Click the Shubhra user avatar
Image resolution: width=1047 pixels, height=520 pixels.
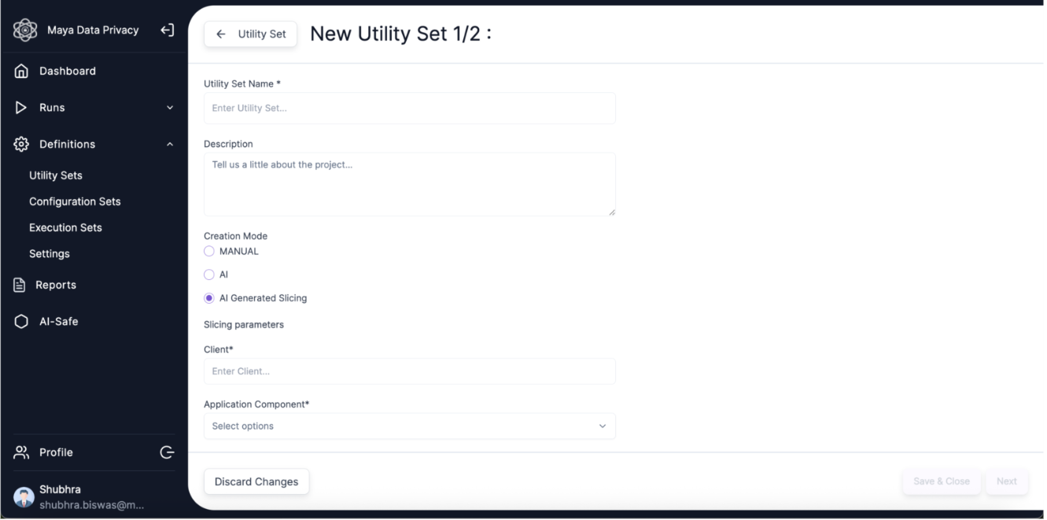click(x=24, y=496)
